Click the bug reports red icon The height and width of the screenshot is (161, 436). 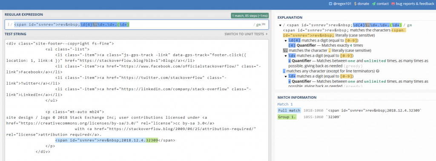coord(393,4)
